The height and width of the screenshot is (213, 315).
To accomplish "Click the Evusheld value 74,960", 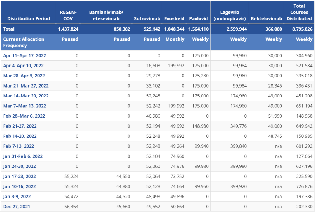I will (177, 156).
